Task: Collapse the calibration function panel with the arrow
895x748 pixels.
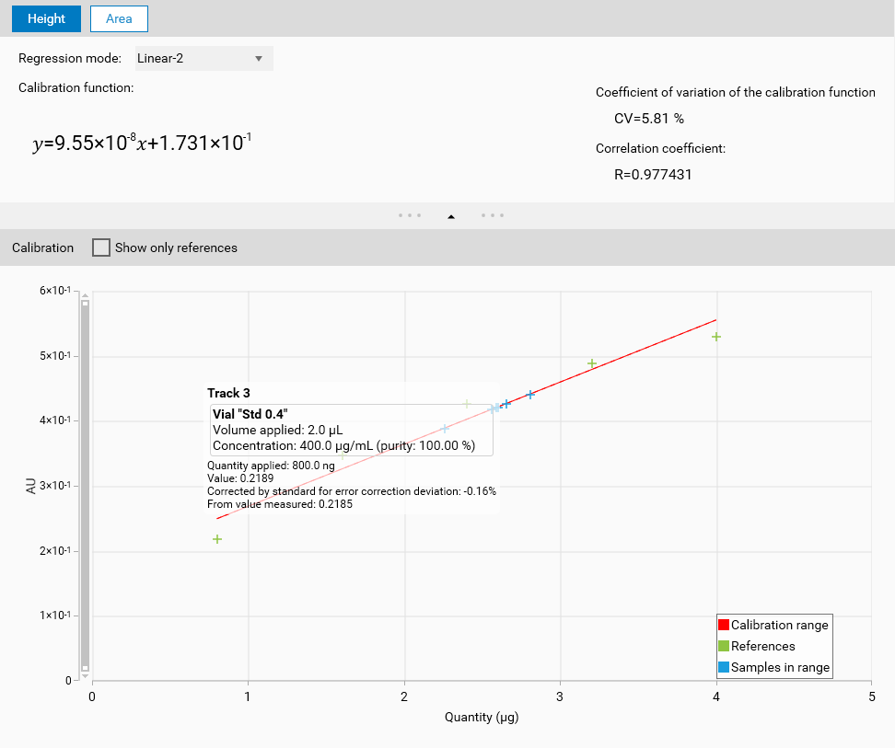Action: point(451,216)
